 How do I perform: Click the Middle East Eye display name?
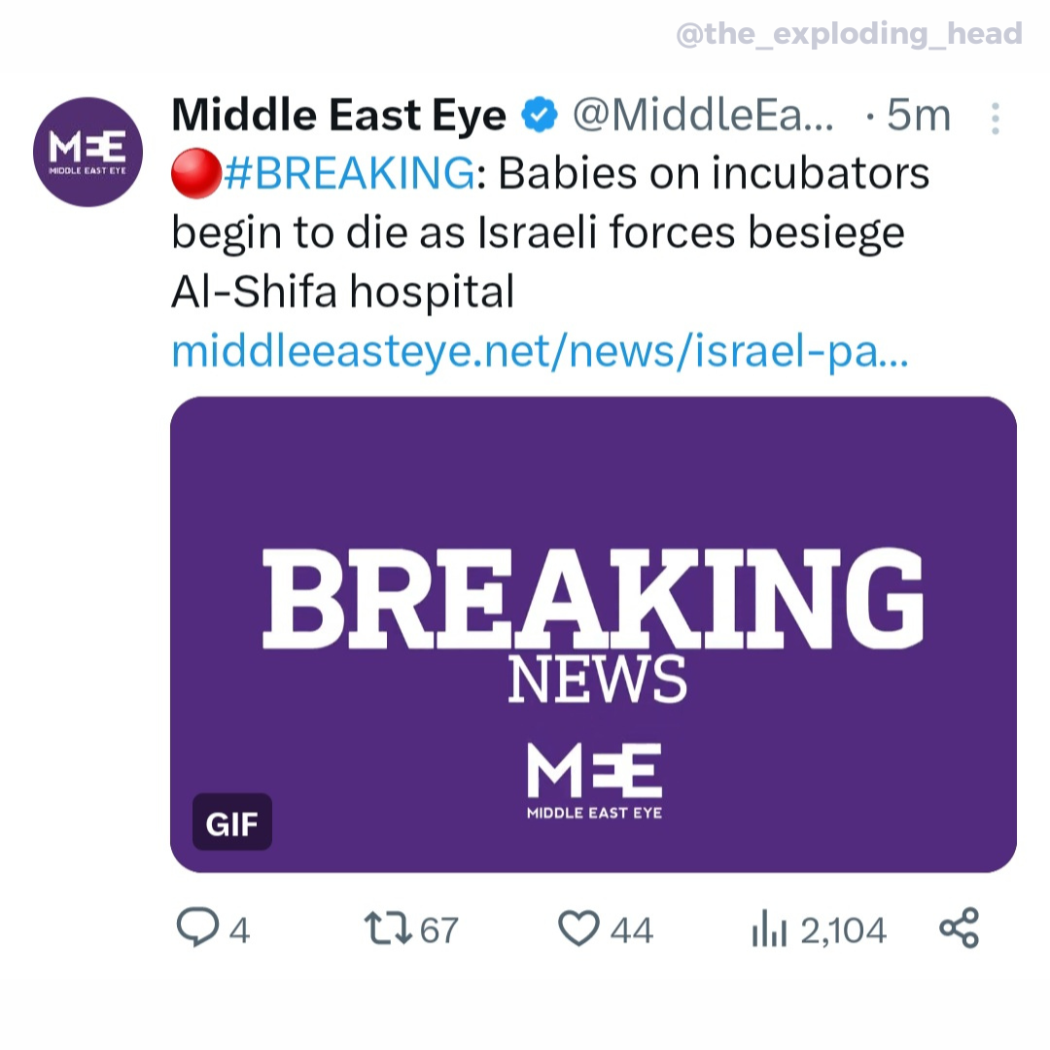[x=338, y=117]
